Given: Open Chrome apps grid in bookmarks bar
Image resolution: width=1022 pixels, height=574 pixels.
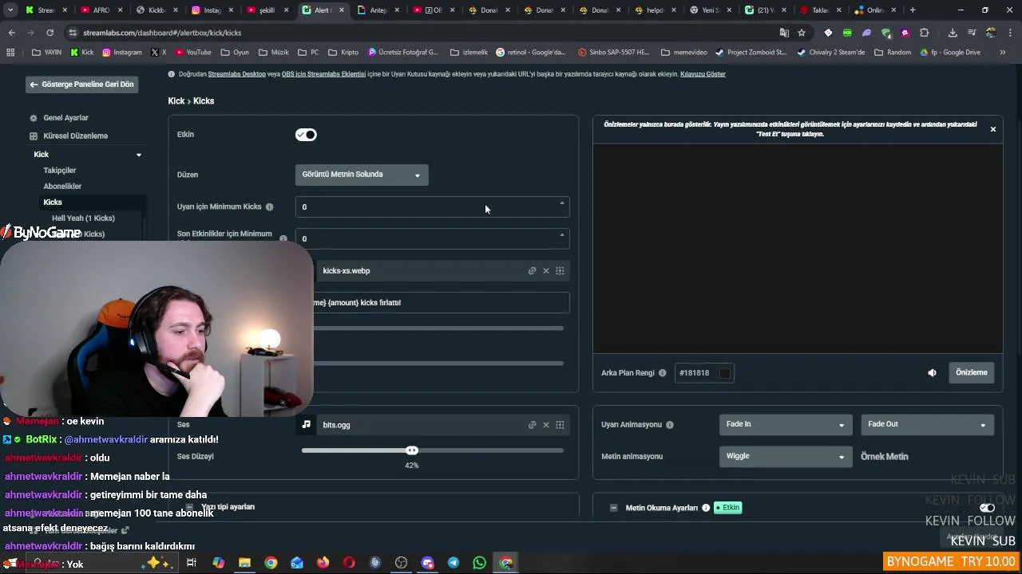Looking at the screenshot, I should click(10, 53).
